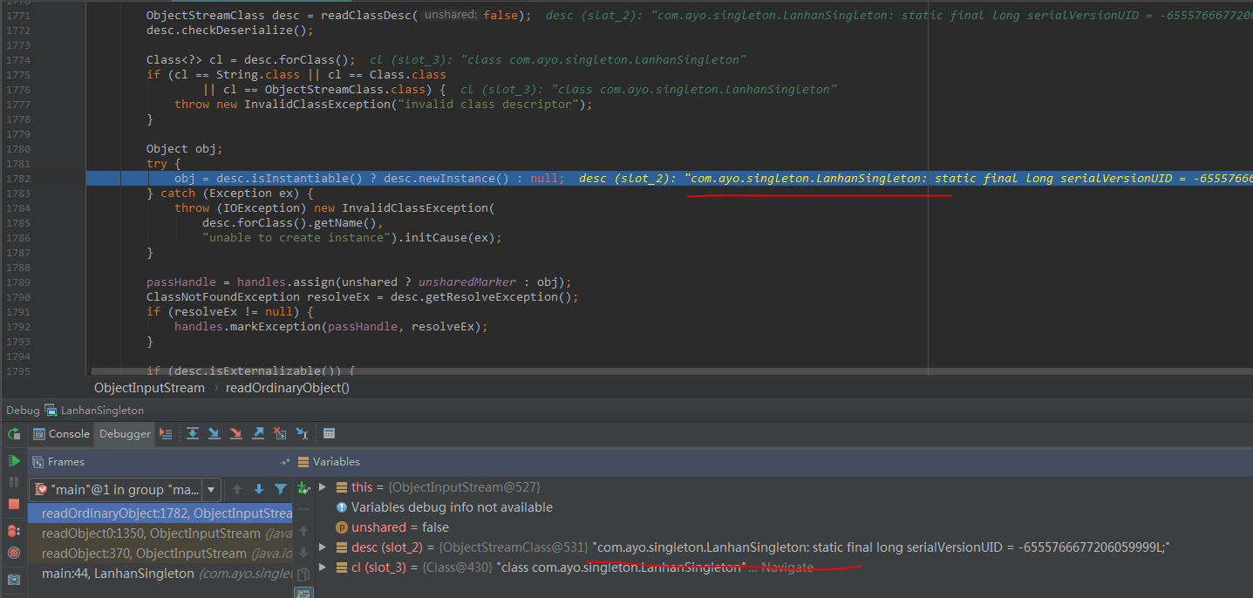The width and height of the screenshot is (1253, 598).
Task: Click Show Execution Point icon
Action: (x=167, y=433)
